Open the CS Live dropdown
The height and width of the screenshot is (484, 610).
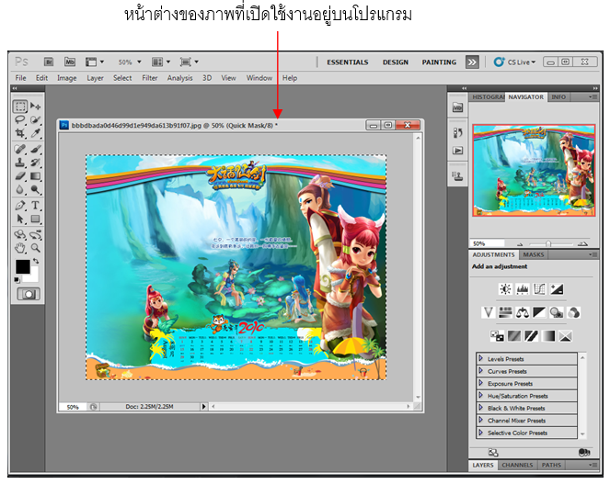coord(515,62)
